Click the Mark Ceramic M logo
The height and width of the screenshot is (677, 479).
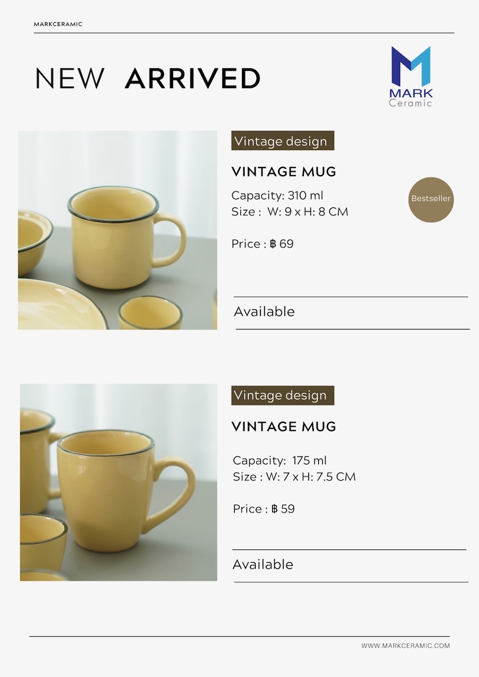point(411,66)
